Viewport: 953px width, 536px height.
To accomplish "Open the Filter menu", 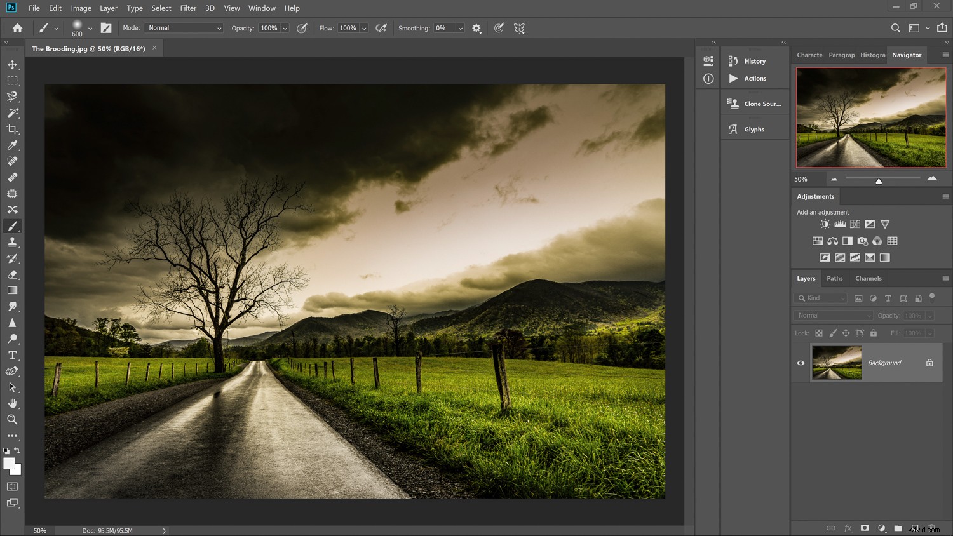I will tap(188, 8).
